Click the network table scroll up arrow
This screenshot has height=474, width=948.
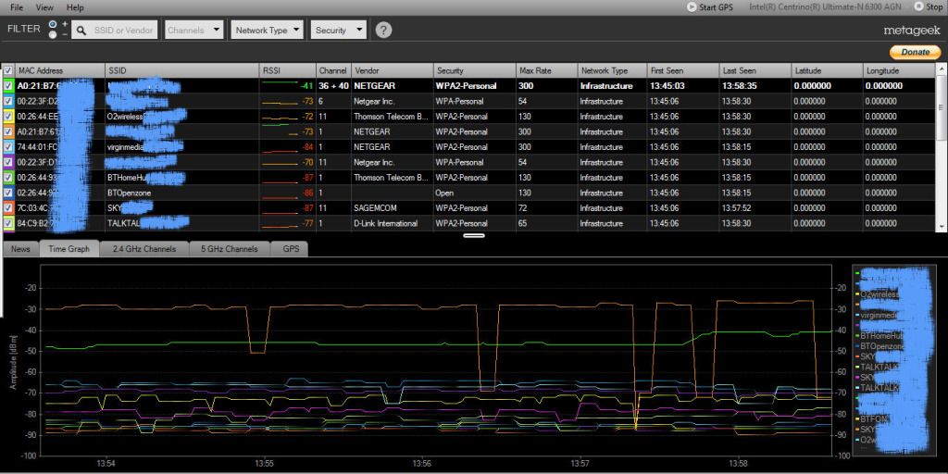click(941, 69)
